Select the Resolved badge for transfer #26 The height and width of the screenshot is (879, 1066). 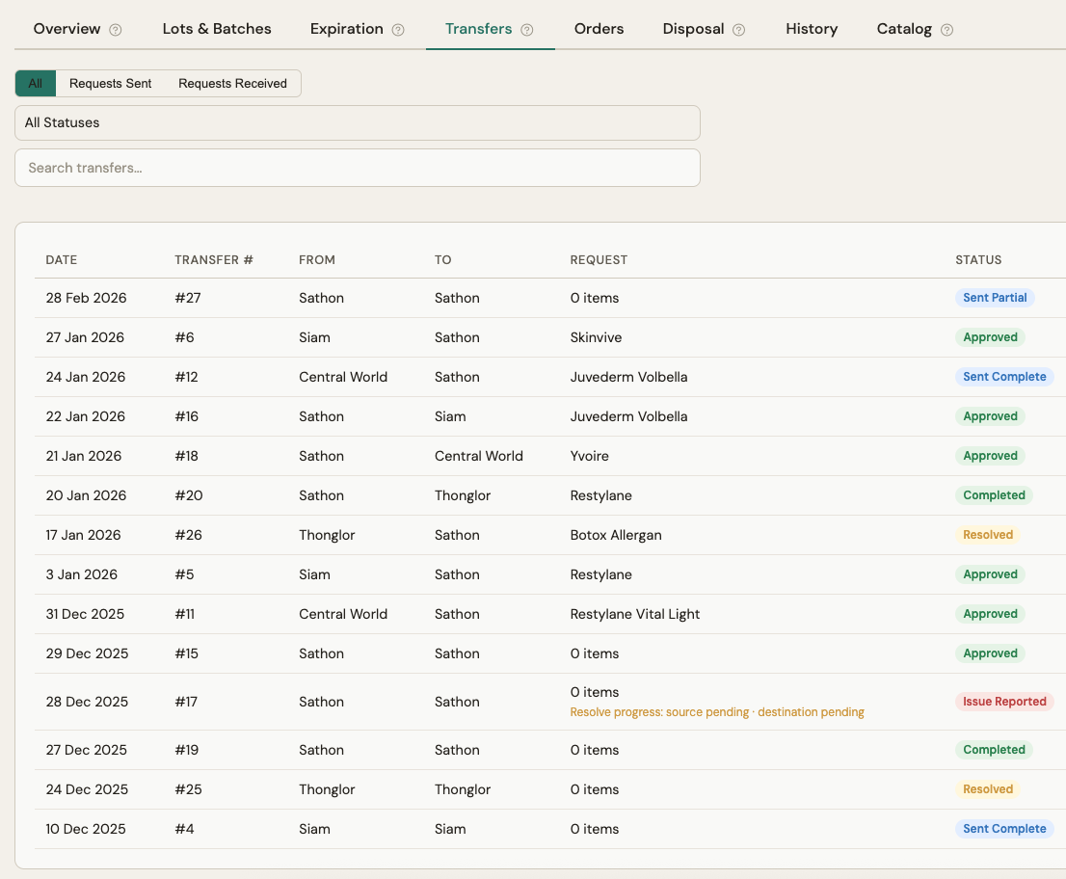pyautogui.click(x=988, y=534)
